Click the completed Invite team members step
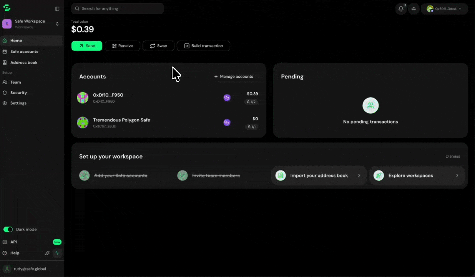Image resolution: width=475 pixels, height=277 pixels. [x=209, y=175]
